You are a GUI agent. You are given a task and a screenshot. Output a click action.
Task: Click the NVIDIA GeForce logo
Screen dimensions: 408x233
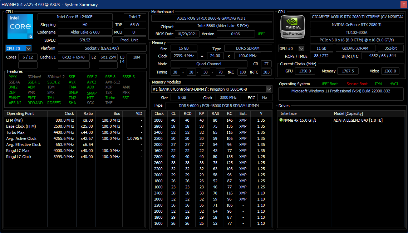point(293,27)
